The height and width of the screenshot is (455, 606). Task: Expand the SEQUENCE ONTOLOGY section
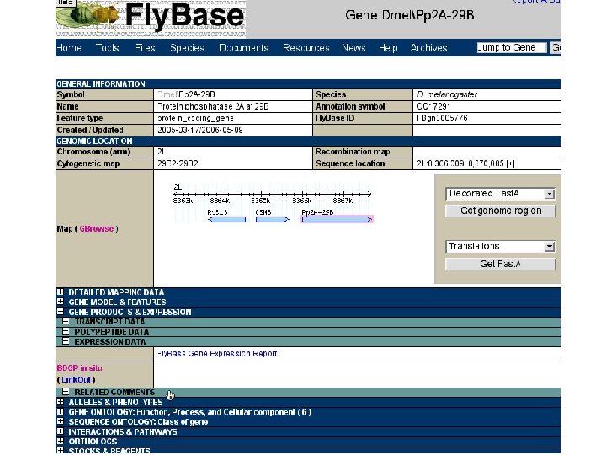(x=60, y=422)
